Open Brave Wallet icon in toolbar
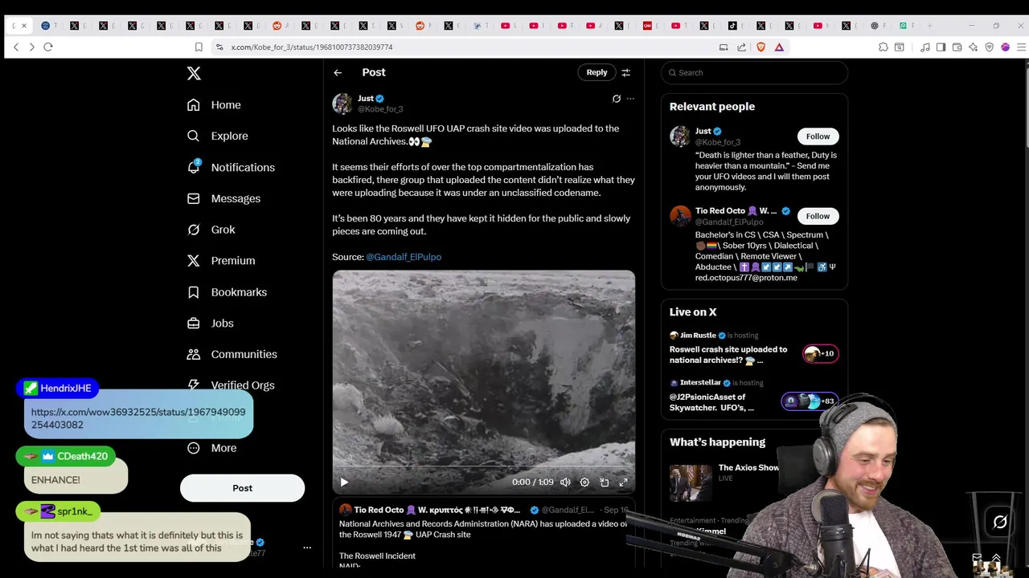 click(957, 47)
